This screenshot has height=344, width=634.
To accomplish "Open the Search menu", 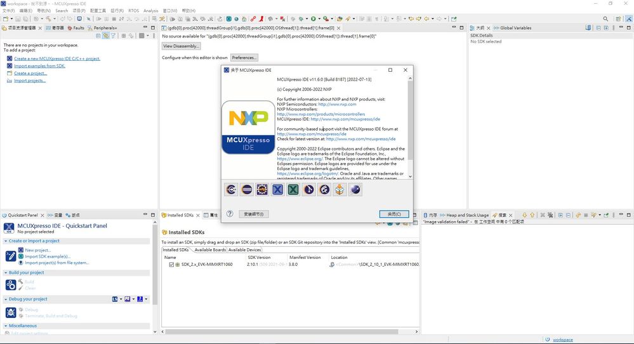I will (62, 11).
